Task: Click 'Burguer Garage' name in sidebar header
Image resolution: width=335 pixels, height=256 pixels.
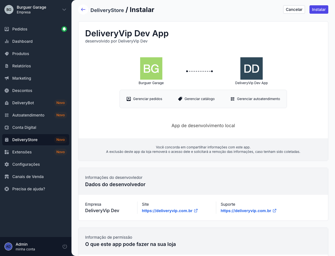Action: click(32, 7)
